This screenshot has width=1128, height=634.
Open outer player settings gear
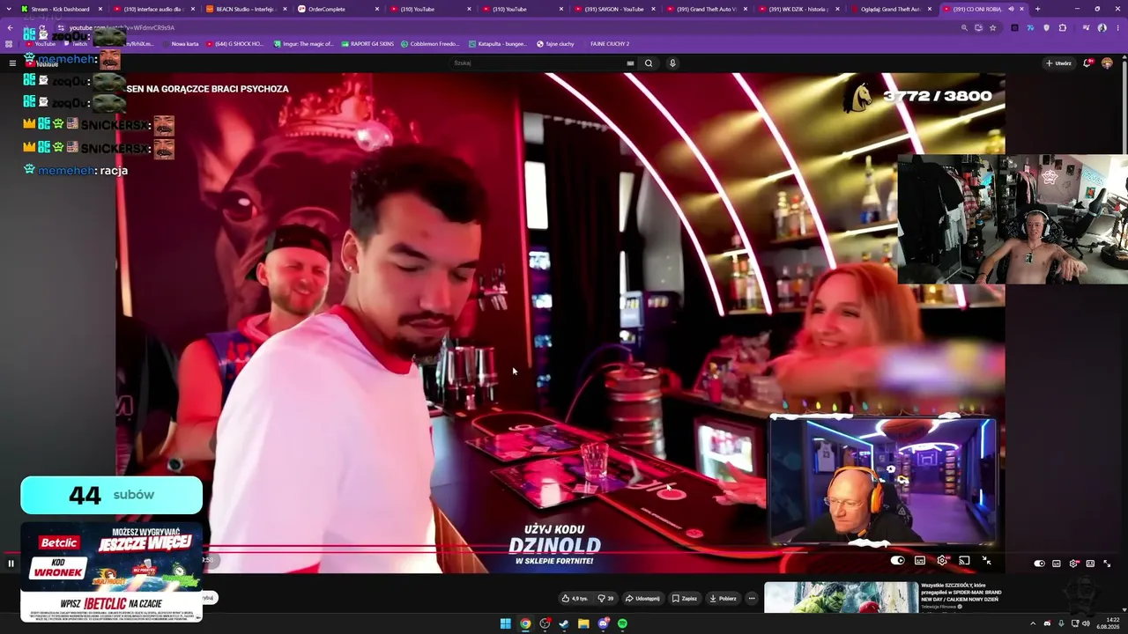click(1073, 564)
